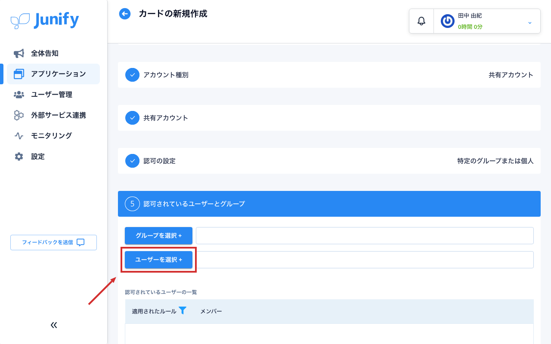The width and height of the screenshot is (551, 344).
Task: Click the カードの新規作成 page title
Action: pos(173,14)
